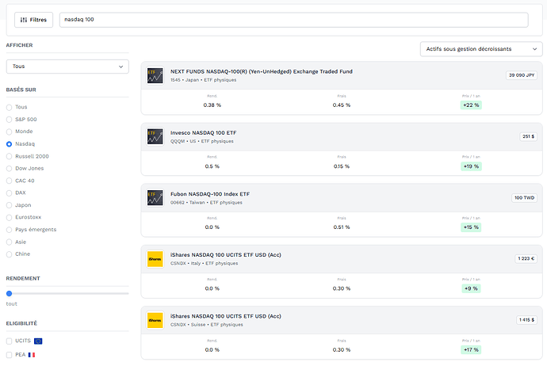Click the Fubon NASDAQ-100 ETF logo icon
The height and width of the screenshot is (366, 547).
(x=155, y=197)
